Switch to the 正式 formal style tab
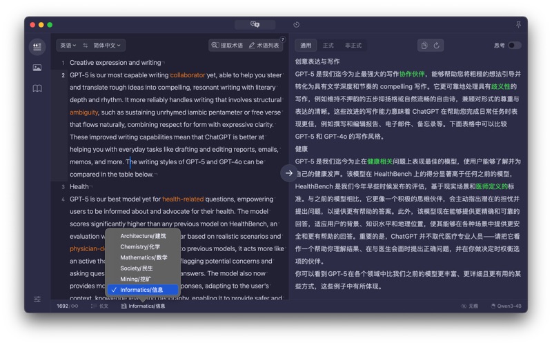 point(328,46)
